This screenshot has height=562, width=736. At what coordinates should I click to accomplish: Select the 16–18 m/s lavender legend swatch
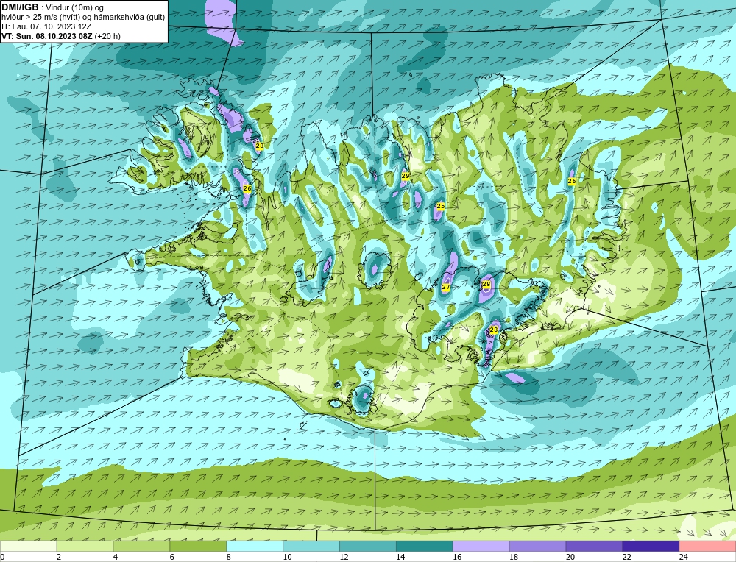[x=481, y=547]
